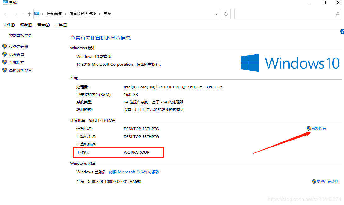
Task: Go back using the back arrow
Action: tap(6, 14)
